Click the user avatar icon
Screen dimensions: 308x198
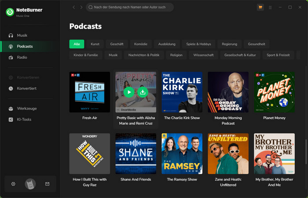pyautogui.click(x=30, y=184)
